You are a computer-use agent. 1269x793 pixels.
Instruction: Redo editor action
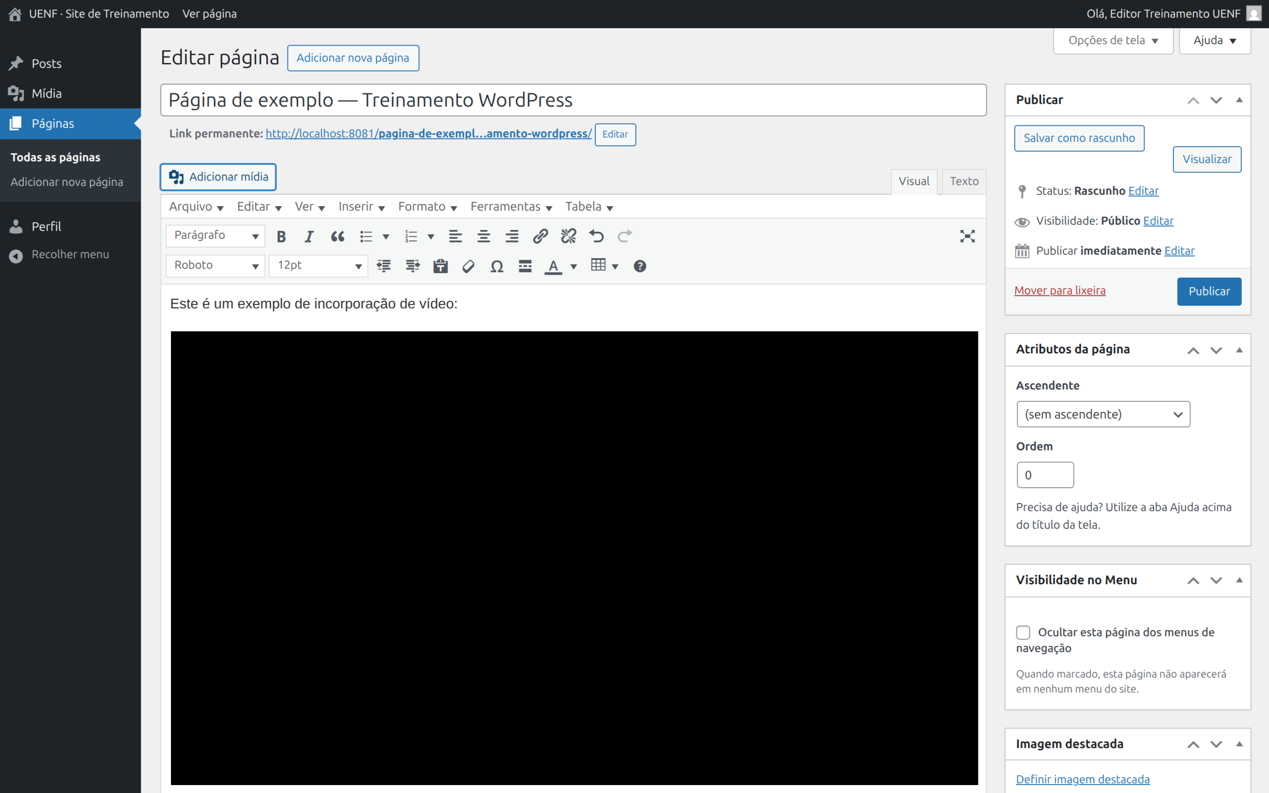tap(625, 236)
